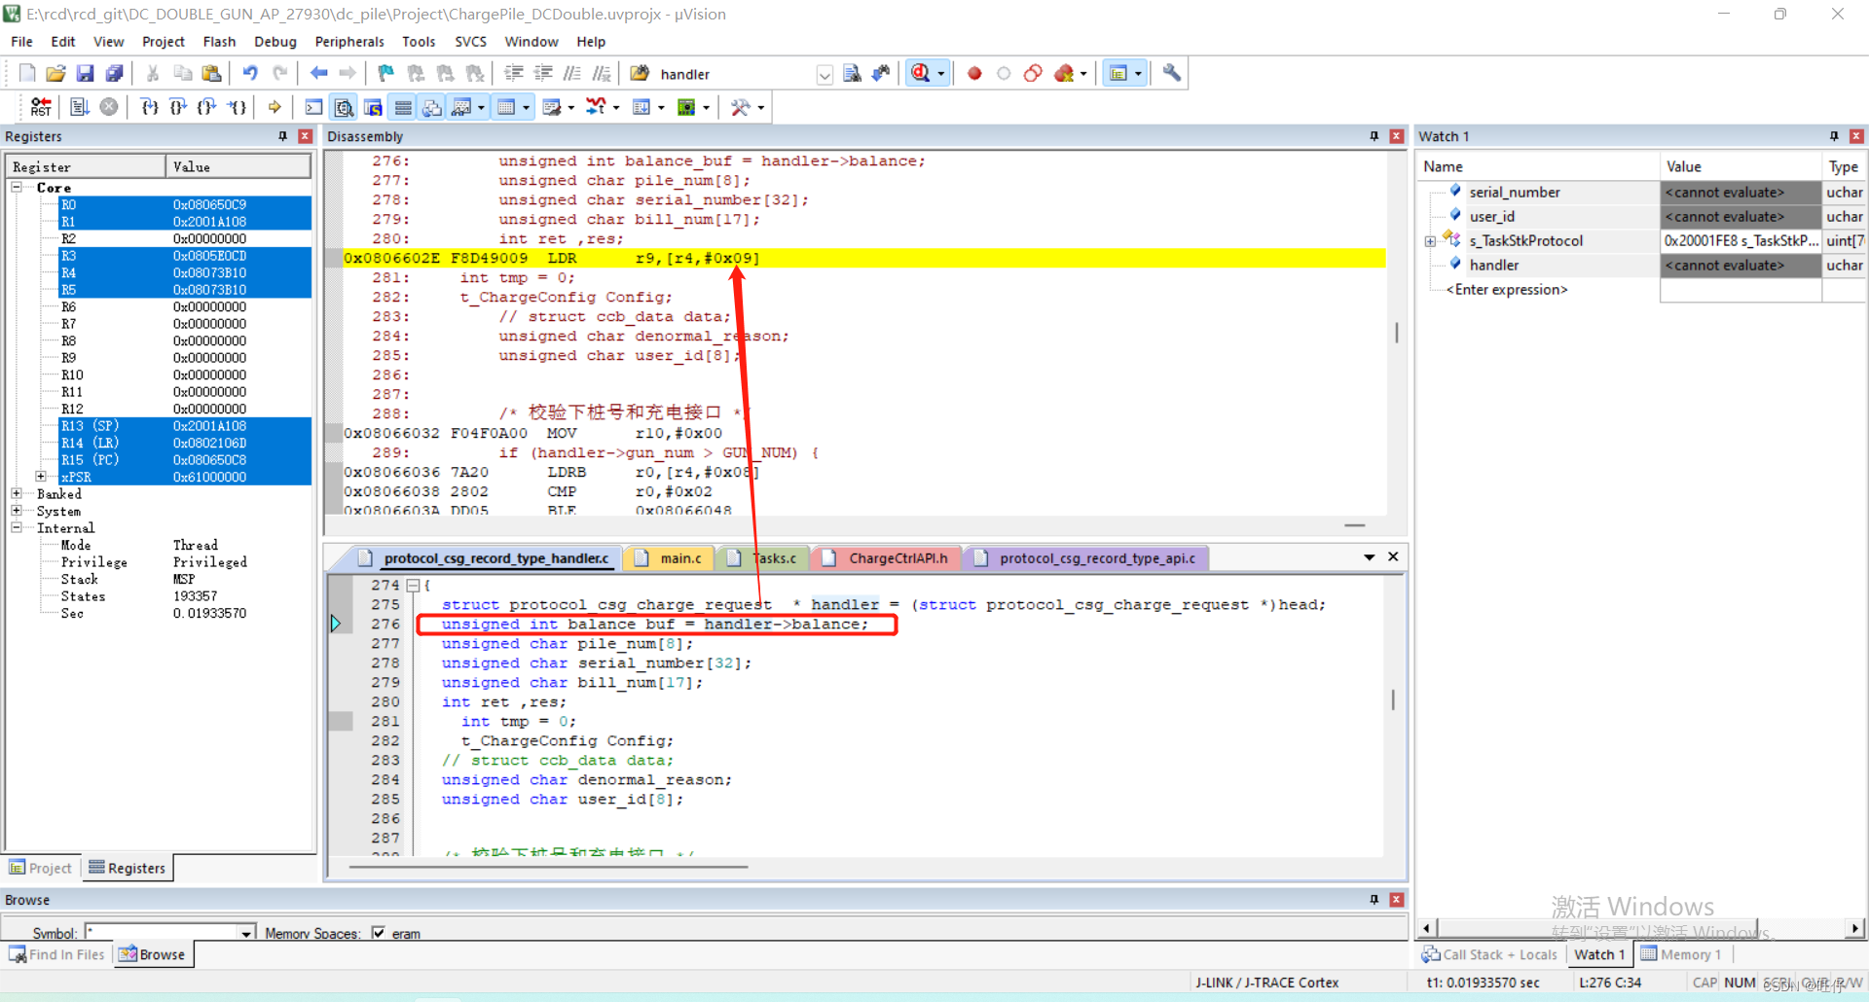The image size is (1869, 1002).
Task: Collapse the Internal register group
Action: click(x=17, y=527)
